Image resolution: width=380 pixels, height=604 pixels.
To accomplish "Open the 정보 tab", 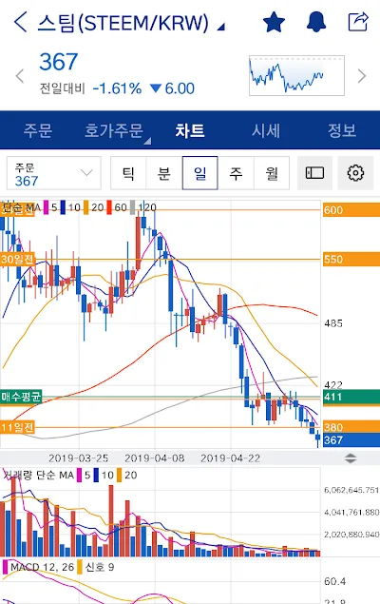I will click(x=342, y=130).
